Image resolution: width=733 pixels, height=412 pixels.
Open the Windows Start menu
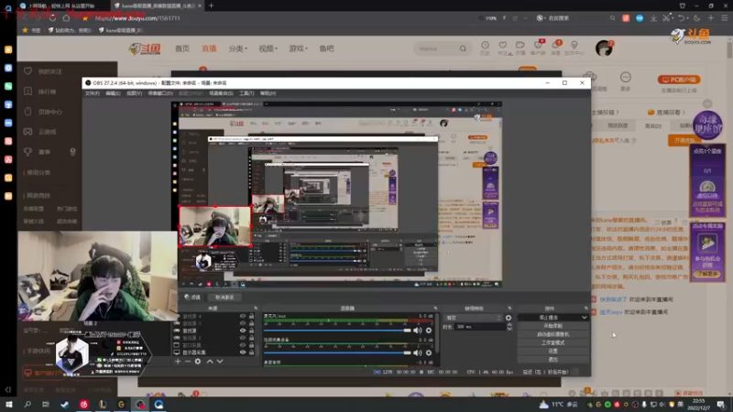click(8, 404)
